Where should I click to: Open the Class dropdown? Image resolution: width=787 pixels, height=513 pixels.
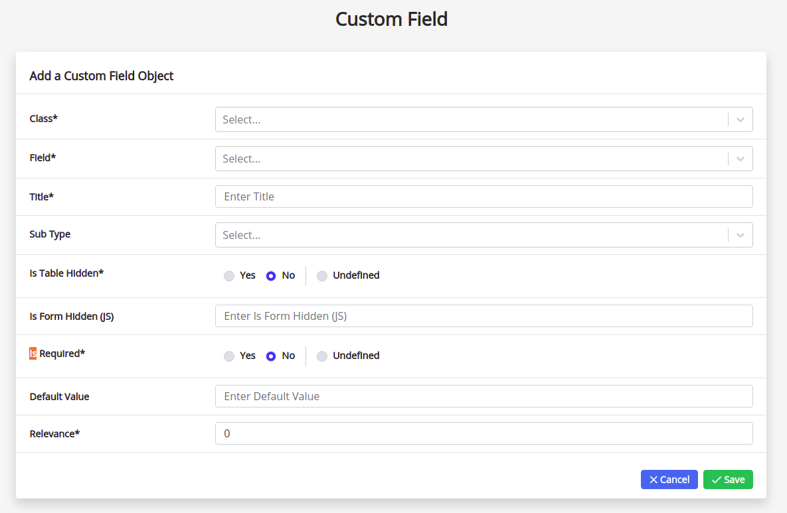click(x=484, y=119)
